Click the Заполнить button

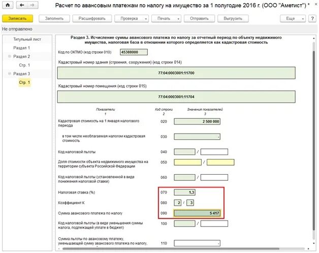click(54, 18)
